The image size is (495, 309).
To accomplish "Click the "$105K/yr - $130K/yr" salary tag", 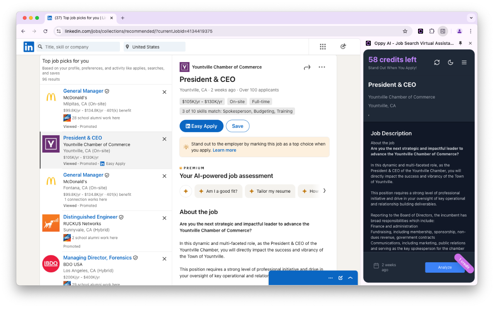I will (202, 102).
